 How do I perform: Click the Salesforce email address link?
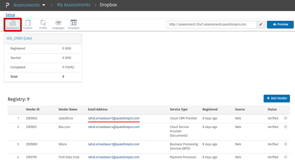(x=113, y=118)
